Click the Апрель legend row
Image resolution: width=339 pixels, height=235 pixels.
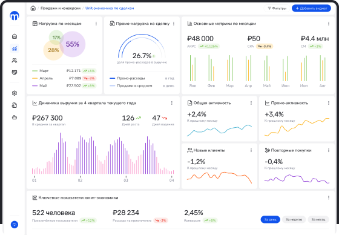point(64,78)
